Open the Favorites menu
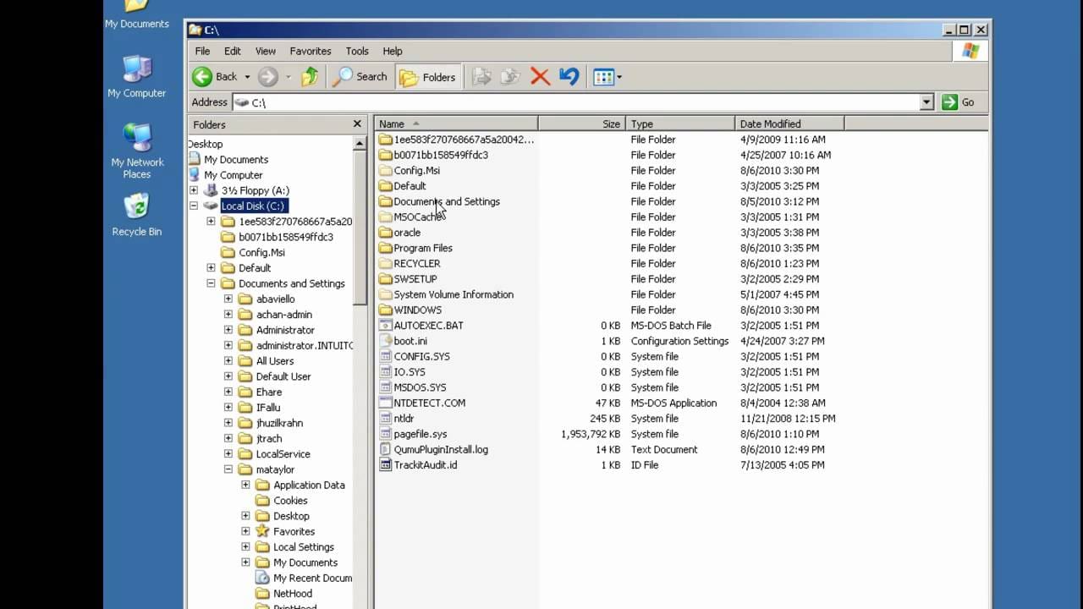1083x609 pixels. [x=311, y=51]
